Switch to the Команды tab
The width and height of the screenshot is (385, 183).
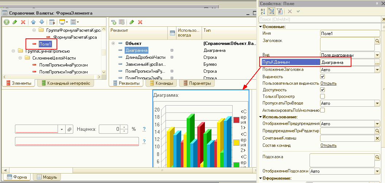click(x=160, y=83)
